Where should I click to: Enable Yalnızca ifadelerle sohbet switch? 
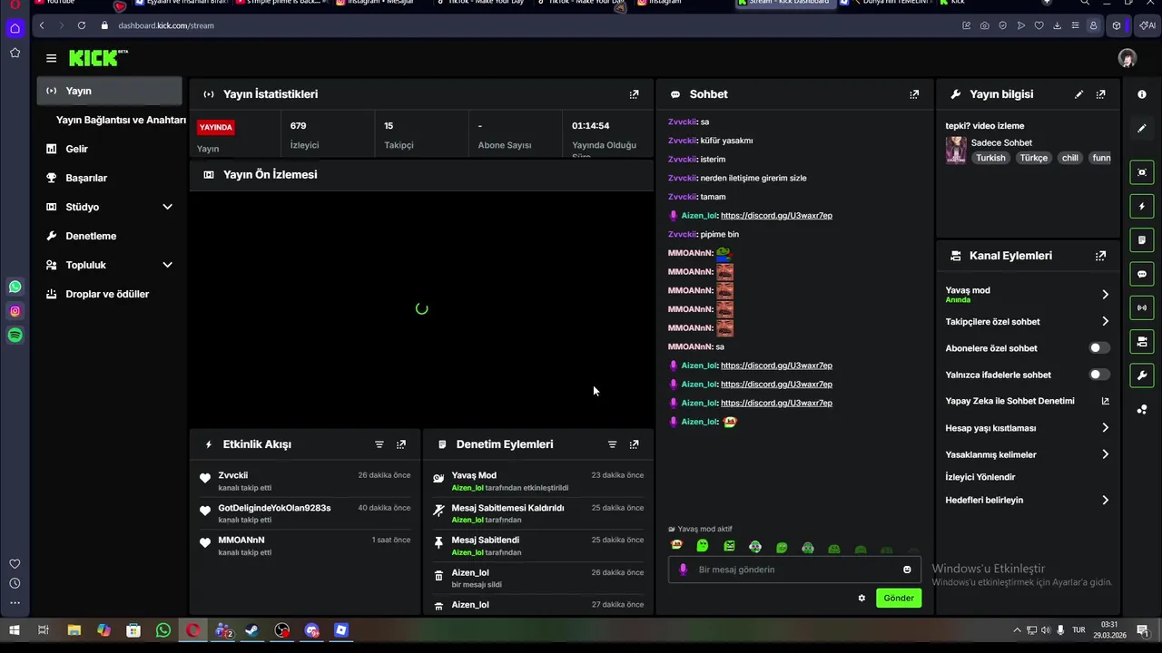point(1099,375)
